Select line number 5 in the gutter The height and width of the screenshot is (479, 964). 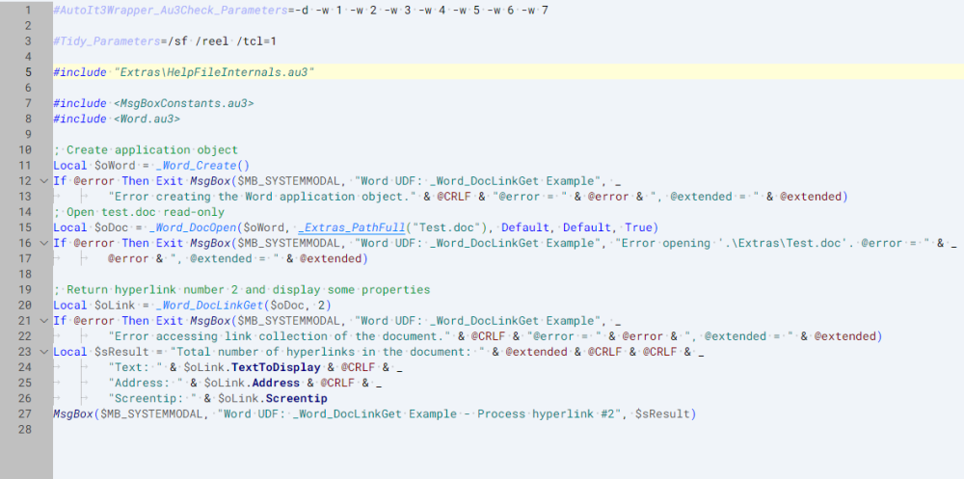click(28, 72)
